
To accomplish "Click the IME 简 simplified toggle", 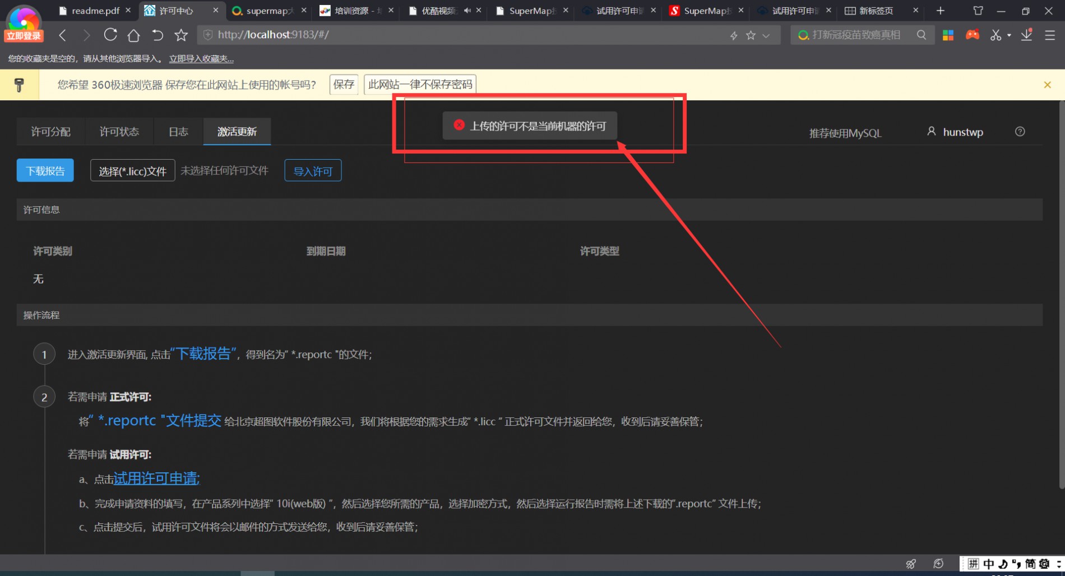I will pyautogui.click(x=1030, y=564).
